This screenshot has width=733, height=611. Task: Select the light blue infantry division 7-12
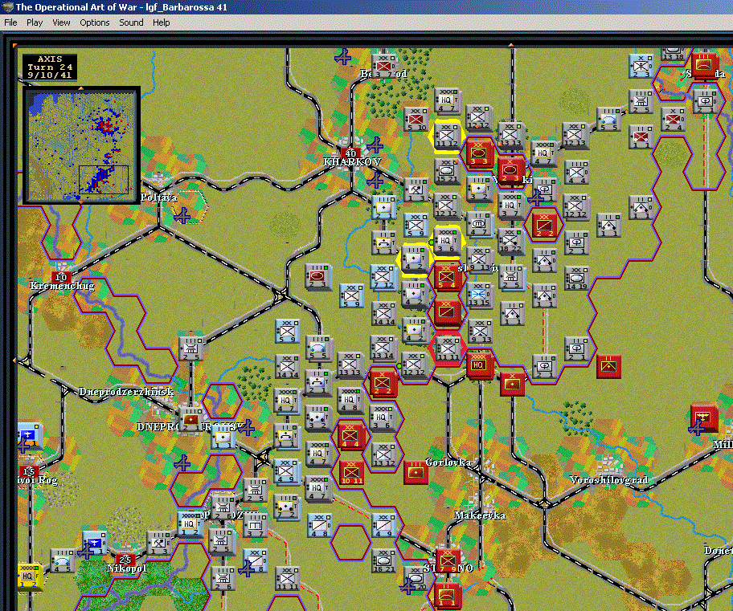[383, 276]
